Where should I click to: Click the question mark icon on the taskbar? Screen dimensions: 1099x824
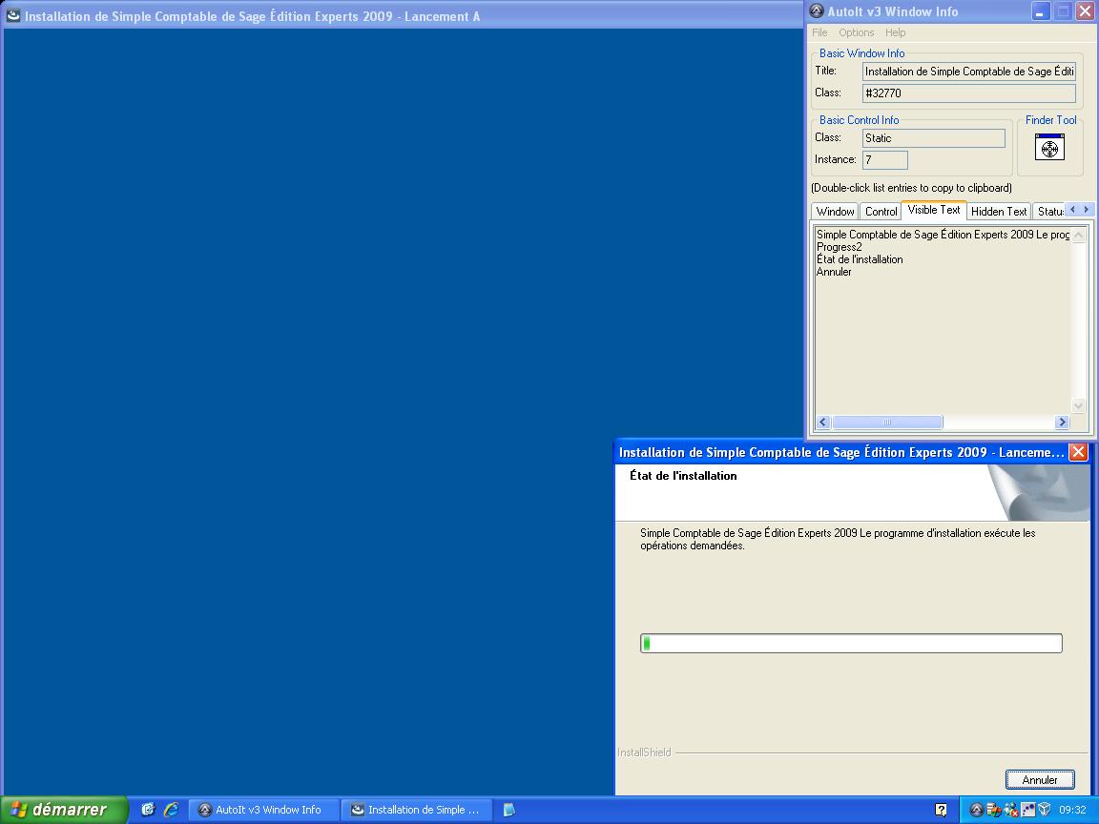(x=942, y=810)
